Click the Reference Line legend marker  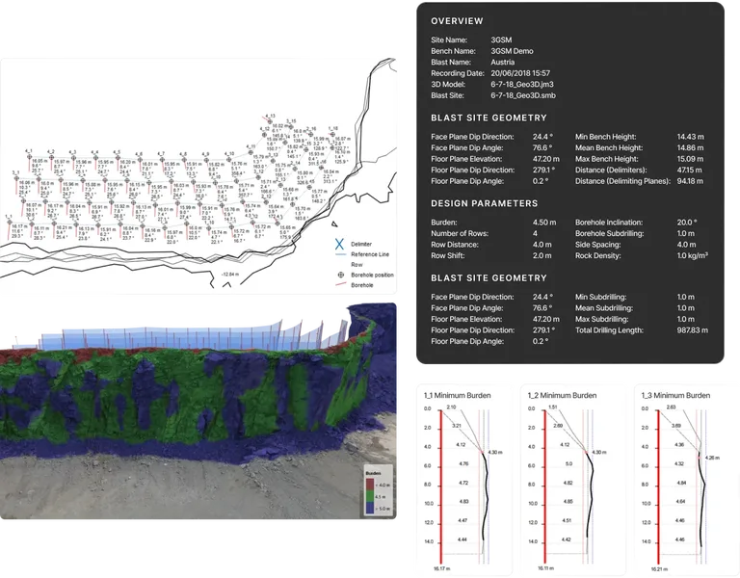(x=340, y=254)
